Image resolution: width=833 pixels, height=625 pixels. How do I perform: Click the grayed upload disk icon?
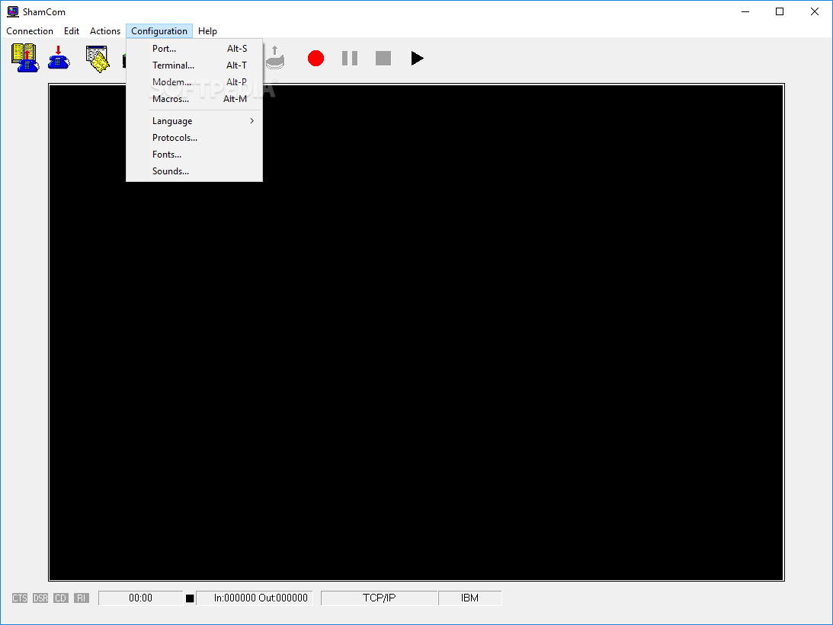point(274,58)
